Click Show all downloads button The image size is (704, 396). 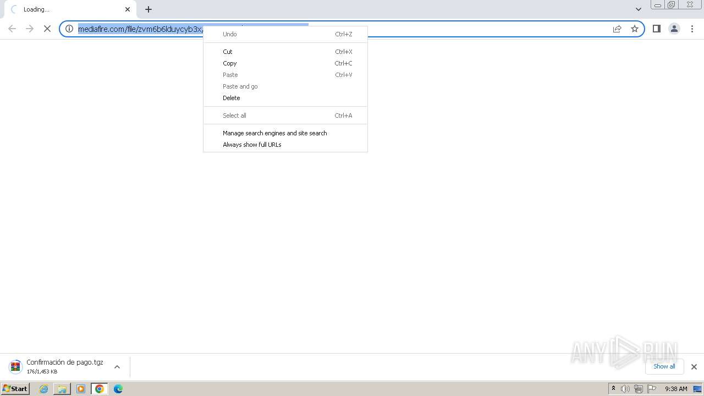coord(664,366)
